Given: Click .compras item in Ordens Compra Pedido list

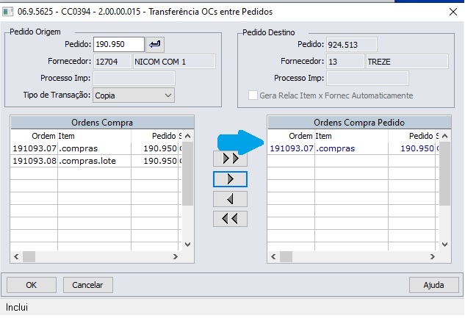Looking at the screenshot, I should (351, 148).
